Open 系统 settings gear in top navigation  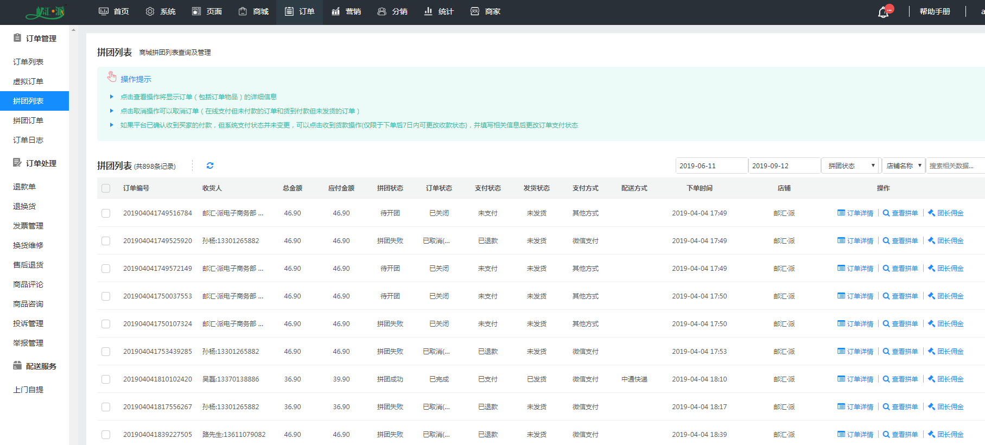pyautogui.click(x=150, y=11)
